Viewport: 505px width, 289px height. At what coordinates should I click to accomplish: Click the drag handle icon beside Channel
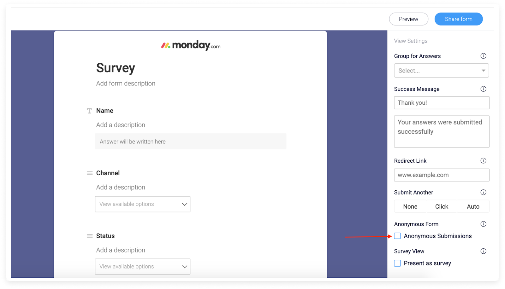tap(90, 173)
